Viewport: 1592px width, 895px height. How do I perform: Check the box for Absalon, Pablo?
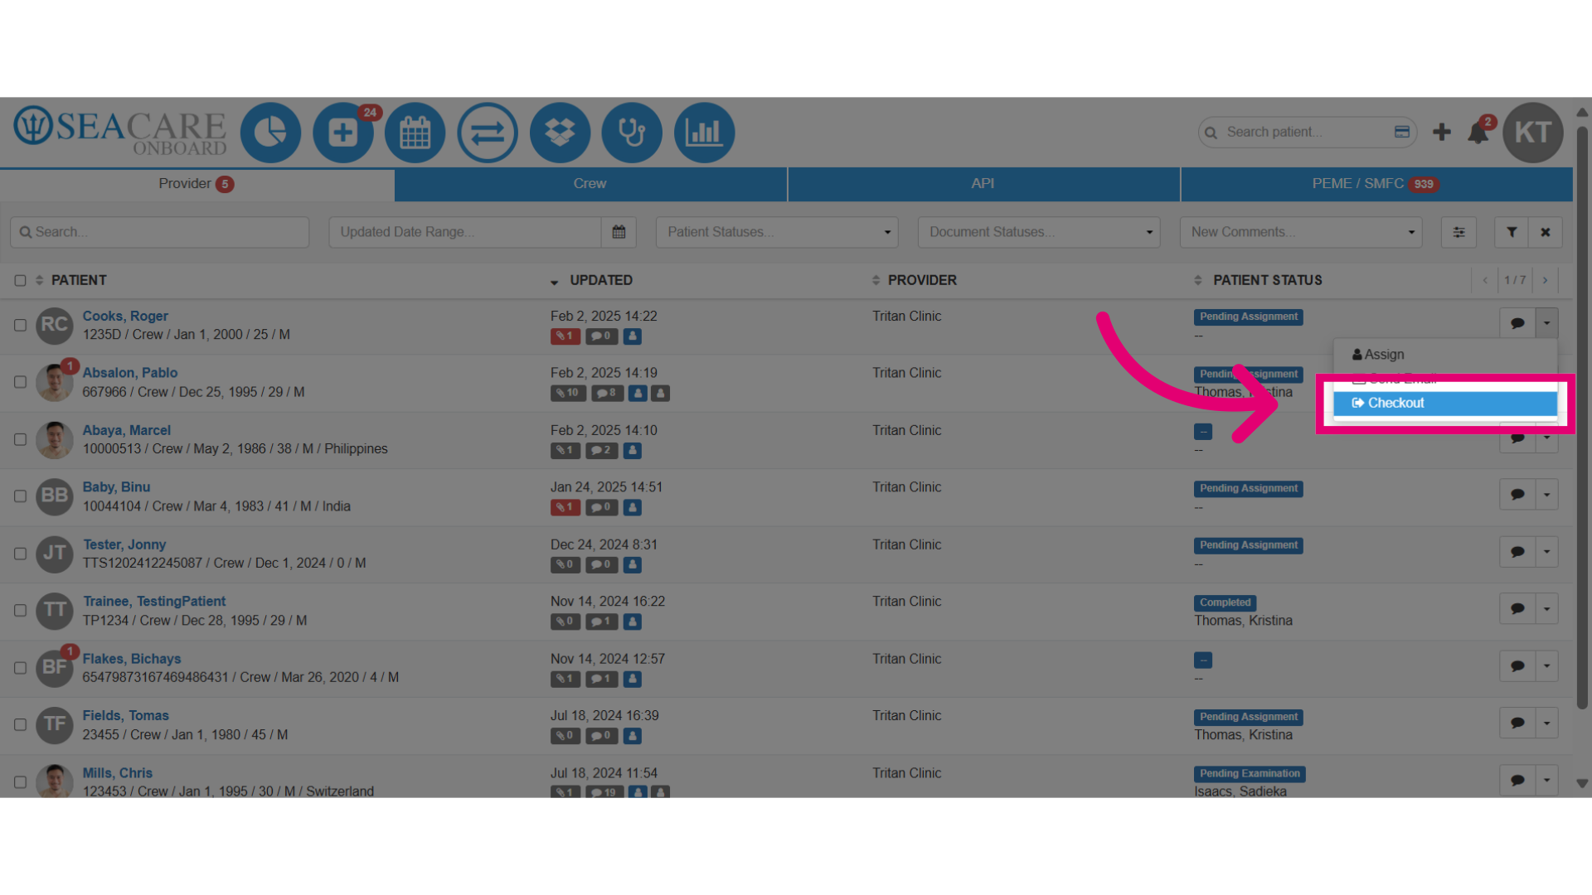20,382
